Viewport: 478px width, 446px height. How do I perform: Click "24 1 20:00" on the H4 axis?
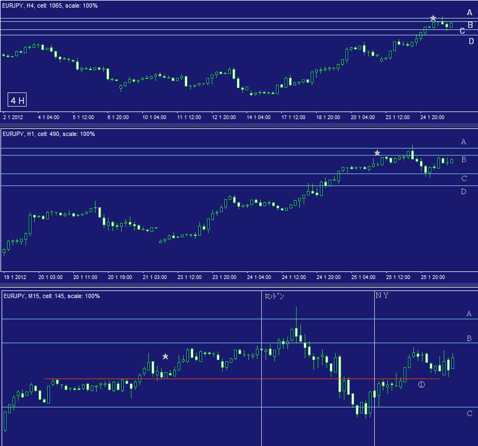click(x=432, y=117)
